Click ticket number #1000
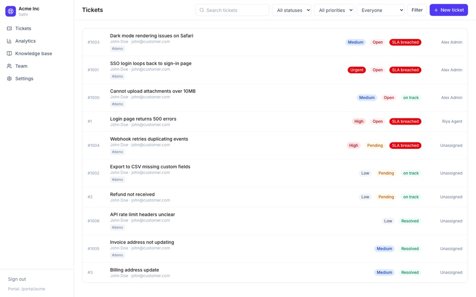Viewport: 476px width, 297px height. click(x=93, y=97)
